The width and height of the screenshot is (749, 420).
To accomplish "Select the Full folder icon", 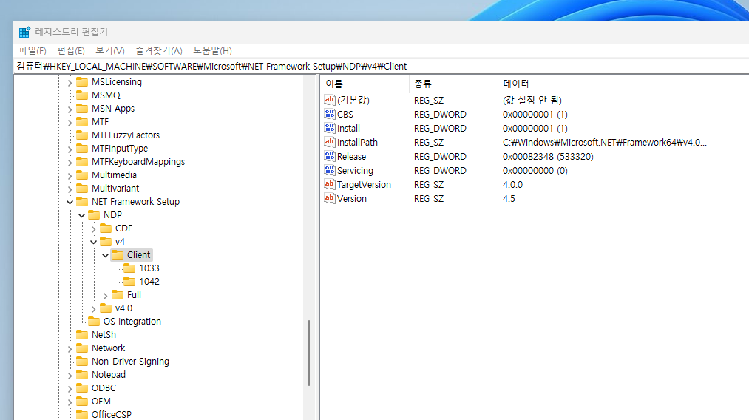I will (x=118, y=295).
